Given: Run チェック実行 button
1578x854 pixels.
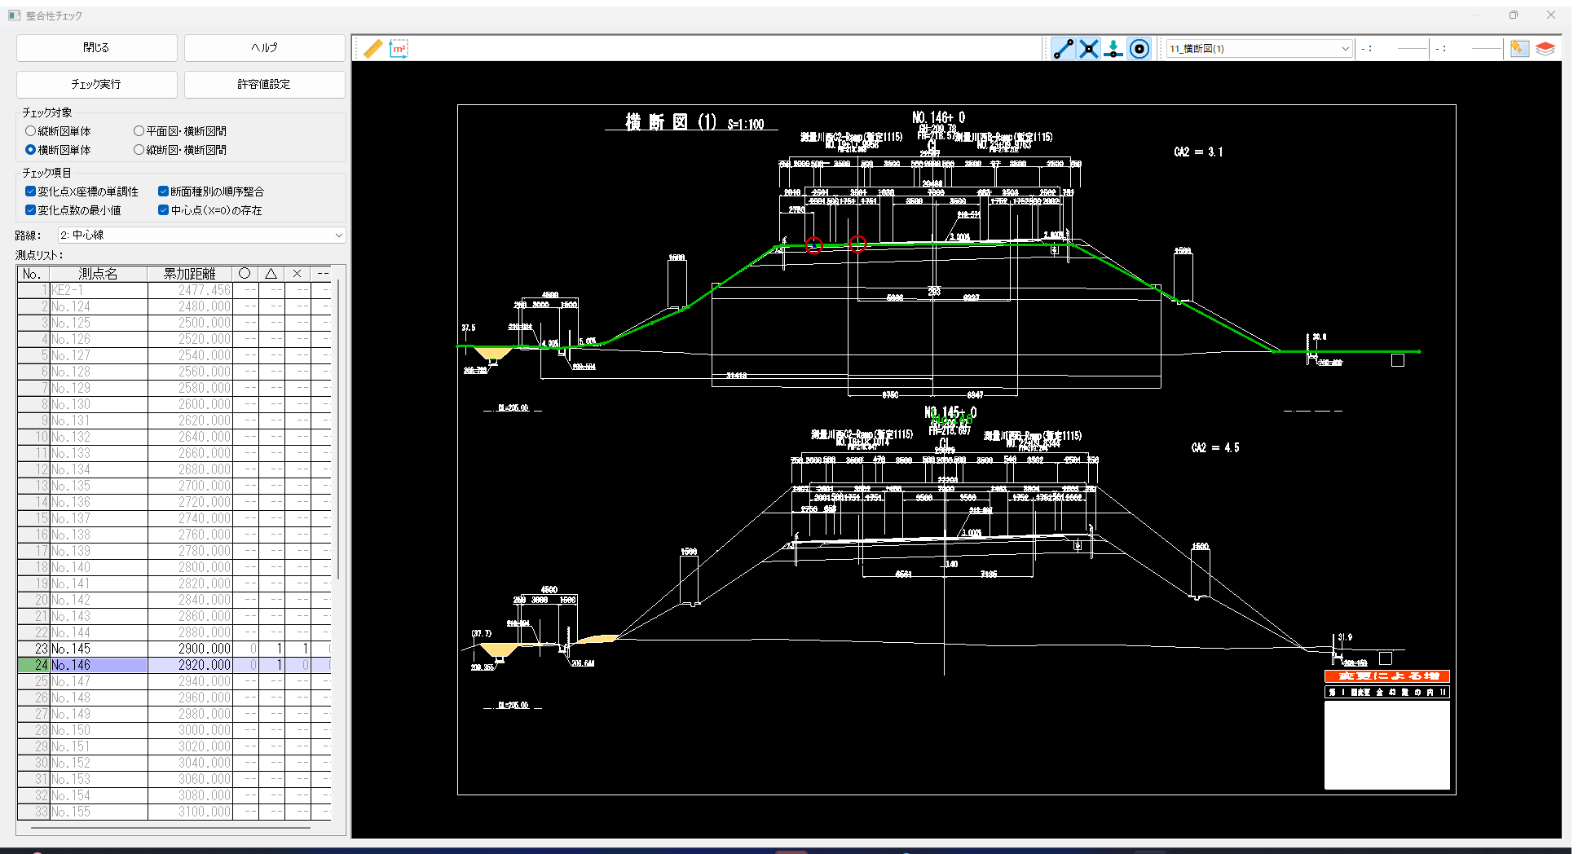Looking at the screenshot, I should click(96, 84).
